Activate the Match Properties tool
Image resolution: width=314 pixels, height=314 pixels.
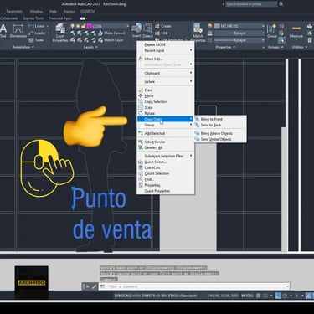pos(198,33)
